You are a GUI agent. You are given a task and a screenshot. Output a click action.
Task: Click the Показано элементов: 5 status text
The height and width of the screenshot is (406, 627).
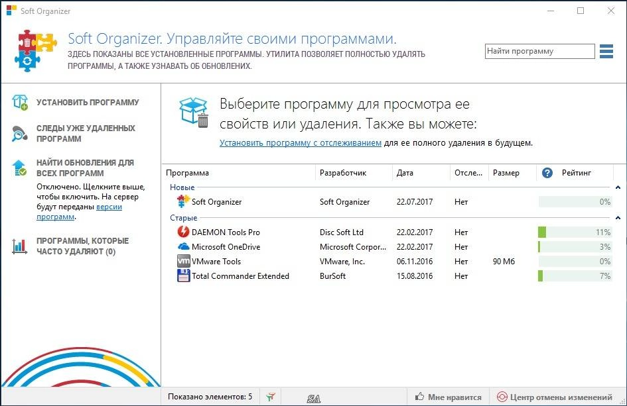point(210,397)
